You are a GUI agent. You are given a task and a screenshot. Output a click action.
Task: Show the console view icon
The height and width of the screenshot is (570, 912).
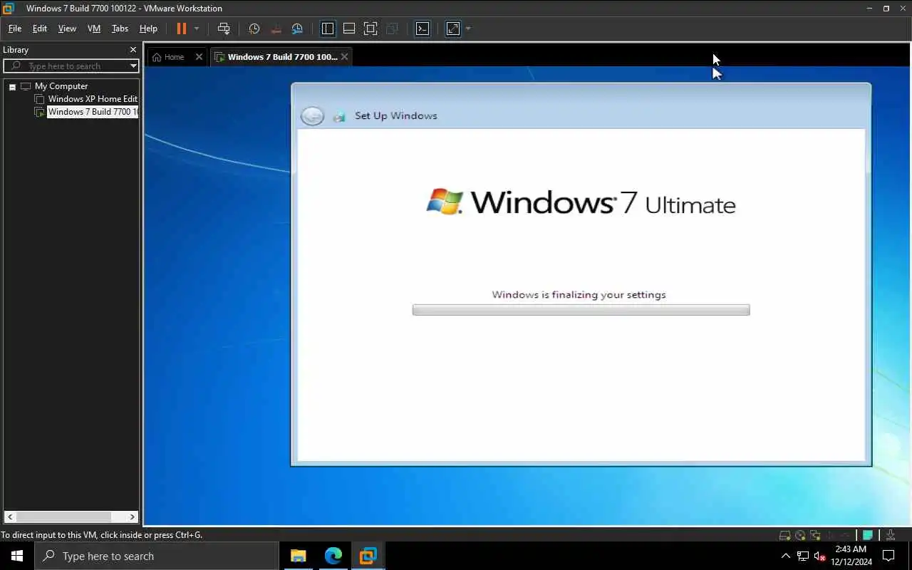(x=423, y=28)
